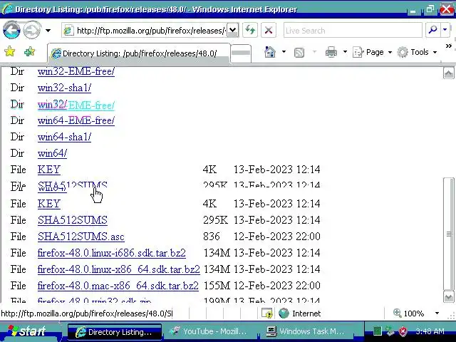This screenshot has height=342, width=456.
Task: Click the Safely Remove Hardware tray icon
Action: (390, 331)
